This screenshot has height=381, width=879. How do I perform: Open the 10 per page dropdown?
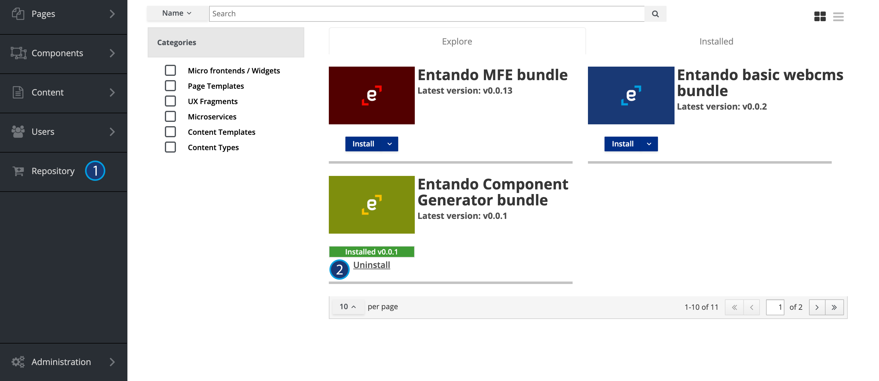point(348,306)
